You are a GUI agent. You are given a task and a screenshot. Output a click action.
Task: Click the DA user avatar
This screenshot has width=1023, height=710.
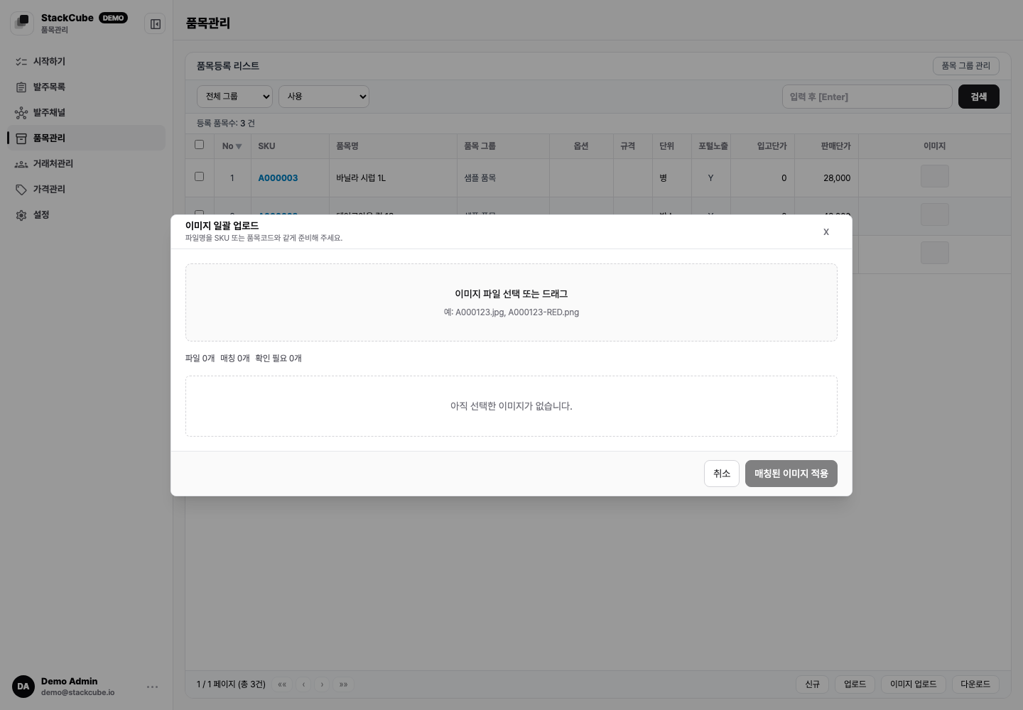pos(23,687)
